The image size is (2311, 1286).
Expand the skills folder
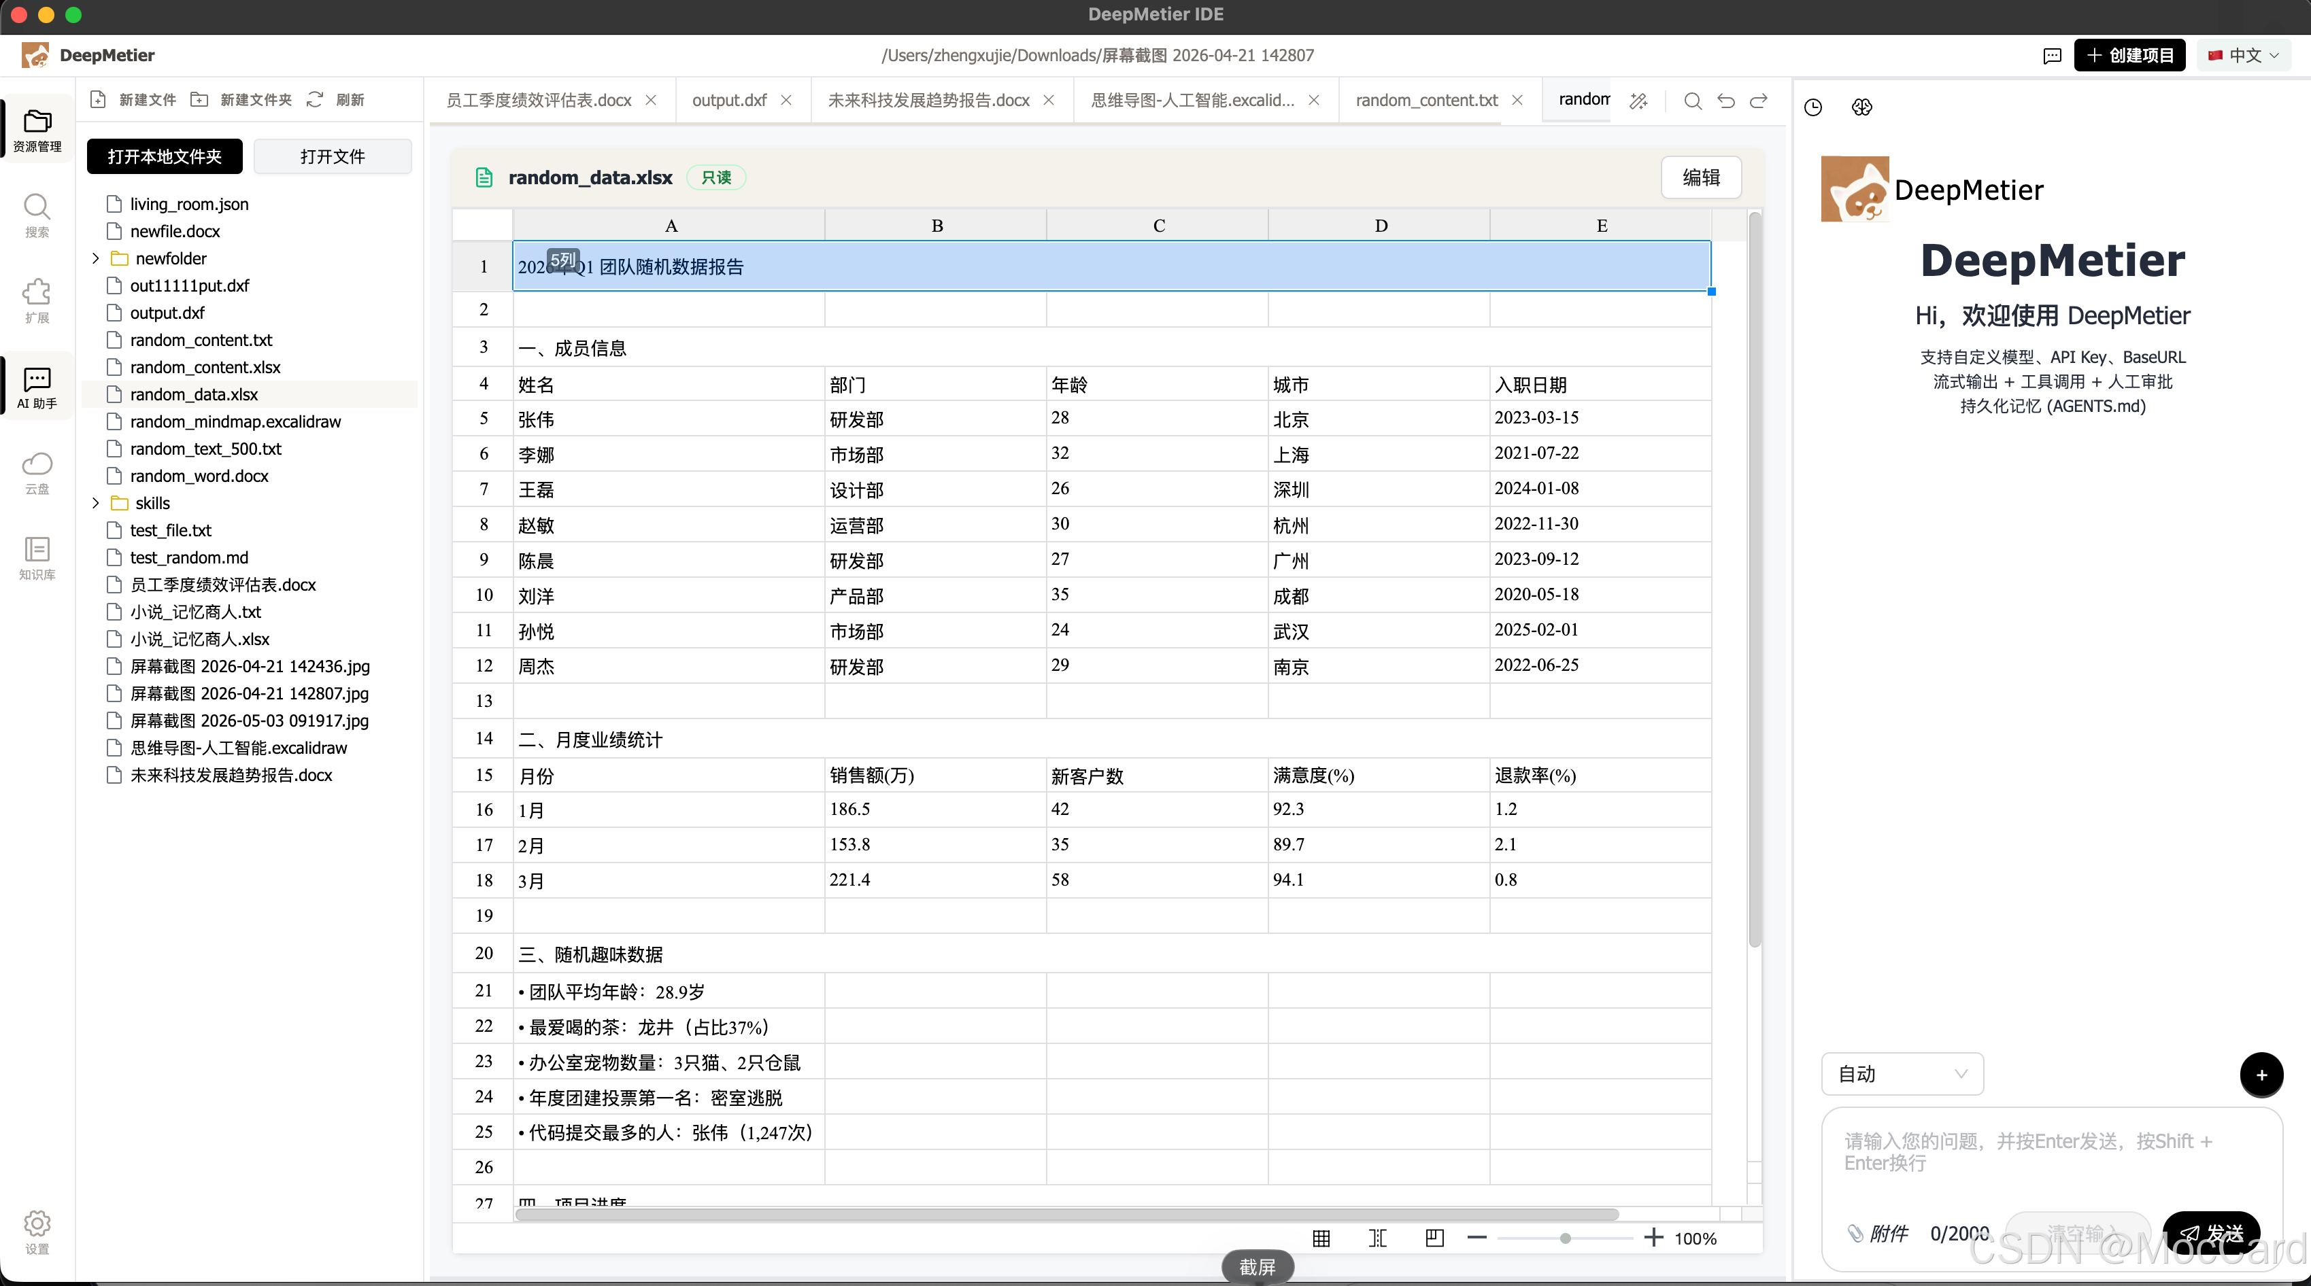(x=96, y=503)
